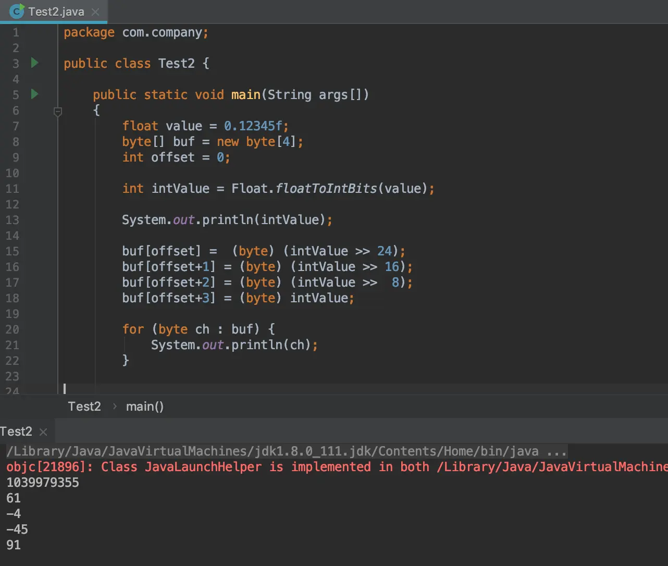Click the shift value 16 in code
Image resolution: width=668 pixels, height=566 pixels.
pyautogui.click(x=392, y=267)
